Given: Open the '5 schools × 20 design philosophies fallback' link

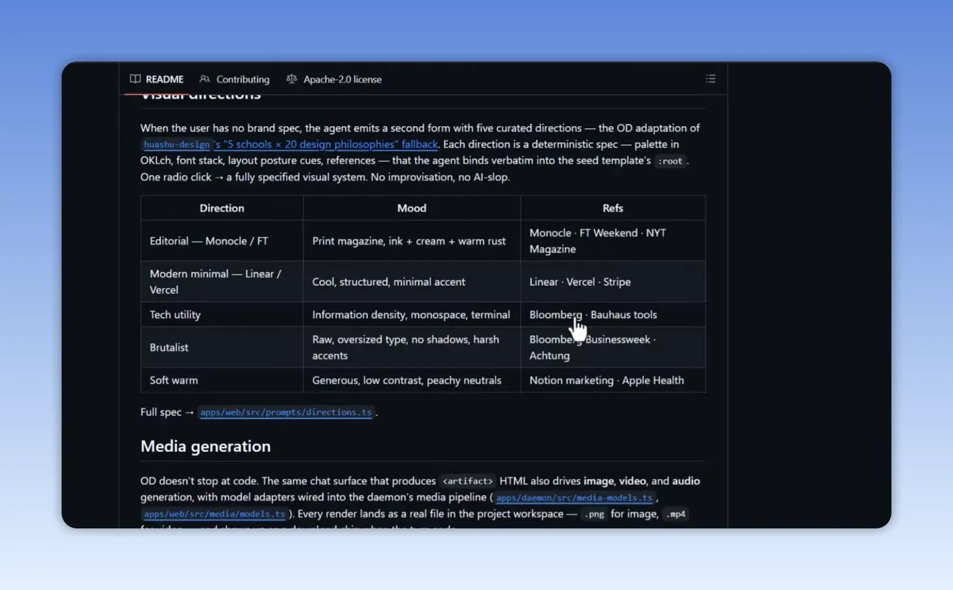Looking at the screenshot, I should point(326,145).
